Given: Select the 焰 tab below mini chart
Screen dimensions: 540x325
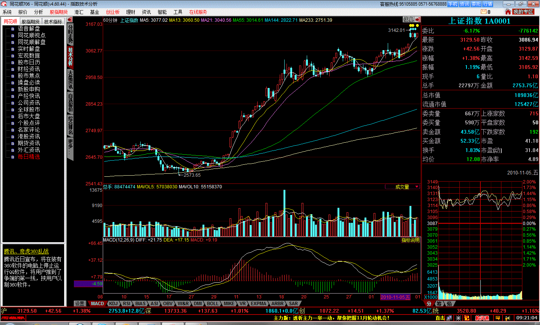Looking at the screenshot, I should coord(449,304).
